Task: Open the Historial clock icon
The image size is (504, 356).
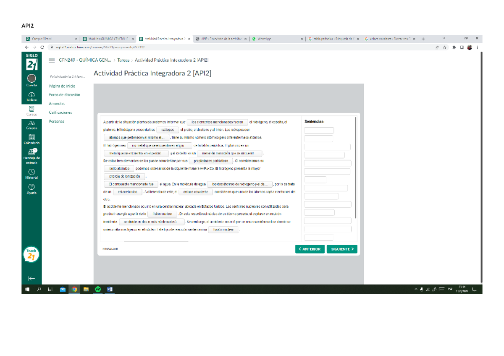Action: (x=31, y=172)
